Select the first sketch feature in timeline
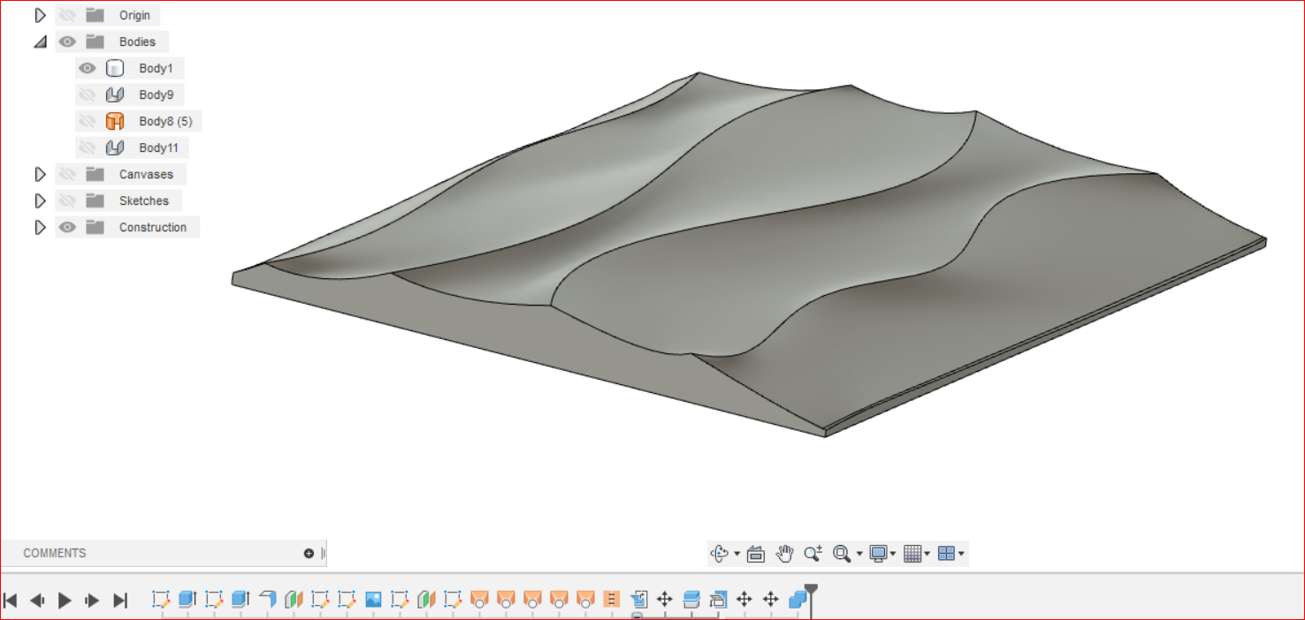Viewport: 1305px width, 620px height. (160, 600)
